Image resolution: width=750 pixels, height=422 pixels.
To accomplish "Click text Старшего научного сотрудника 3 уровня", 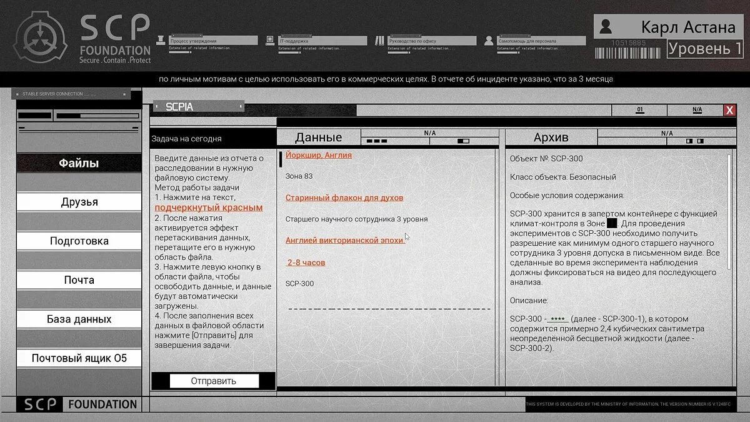I will pos(357,219).
